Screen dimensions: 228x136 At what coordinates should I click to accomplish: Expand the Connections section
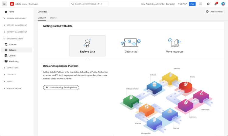pyautogui.click(x=11, y=68)
